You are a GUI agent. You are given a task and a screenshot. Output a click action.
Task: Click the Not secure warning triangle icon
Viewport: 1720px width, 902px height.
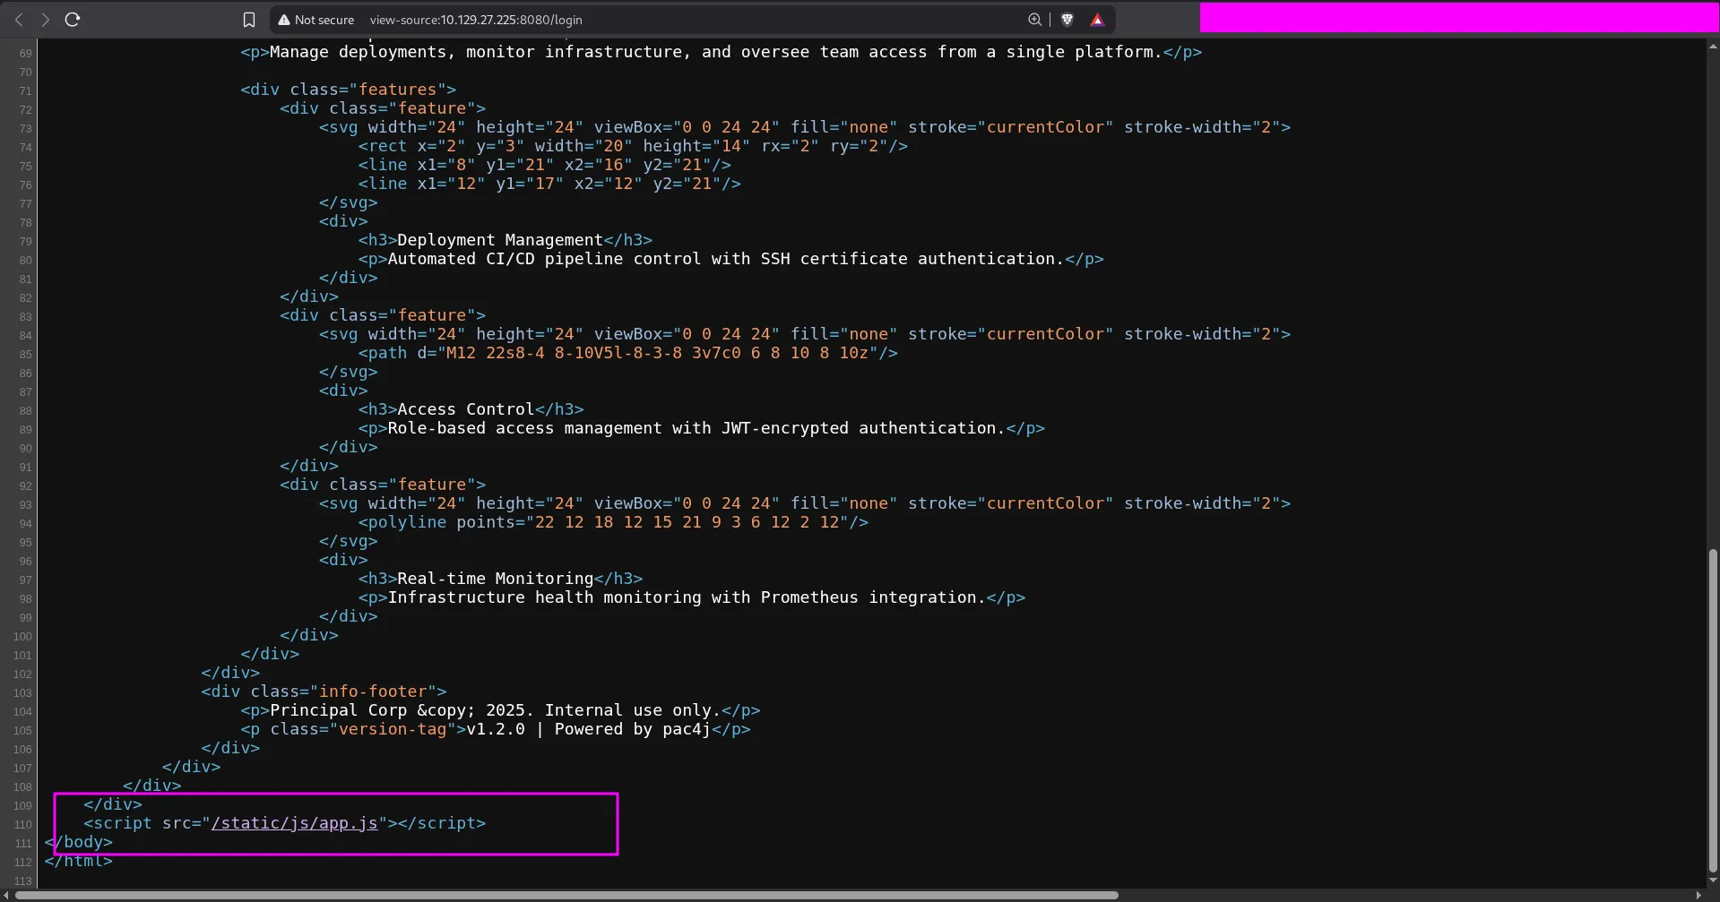[284, 20]
